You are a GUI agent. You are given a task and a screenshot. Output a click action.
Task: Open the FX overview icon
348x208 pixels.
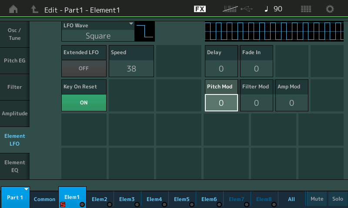click(x=200, y=9)
